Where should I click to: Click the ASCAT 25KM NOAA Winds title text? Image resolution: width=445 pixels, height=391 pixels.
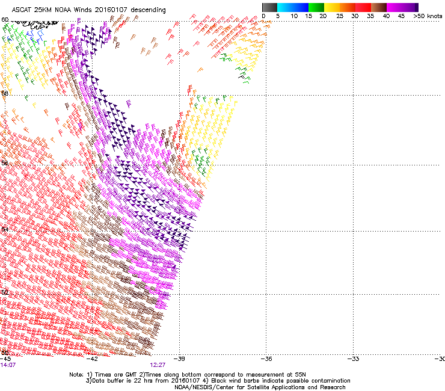88,10
